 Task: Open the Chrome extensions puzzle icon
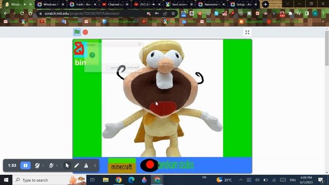(290, 14)
